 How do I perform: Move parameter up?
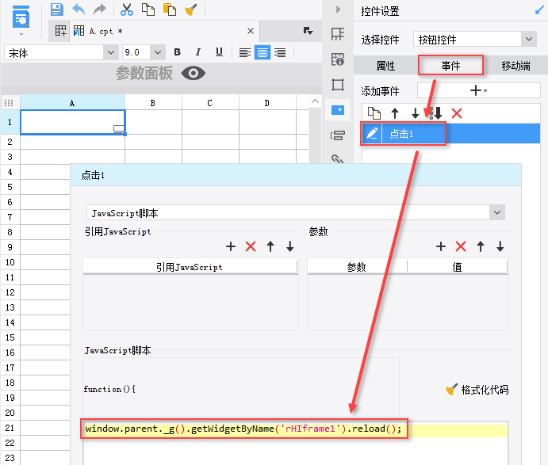tap(481, 246)
